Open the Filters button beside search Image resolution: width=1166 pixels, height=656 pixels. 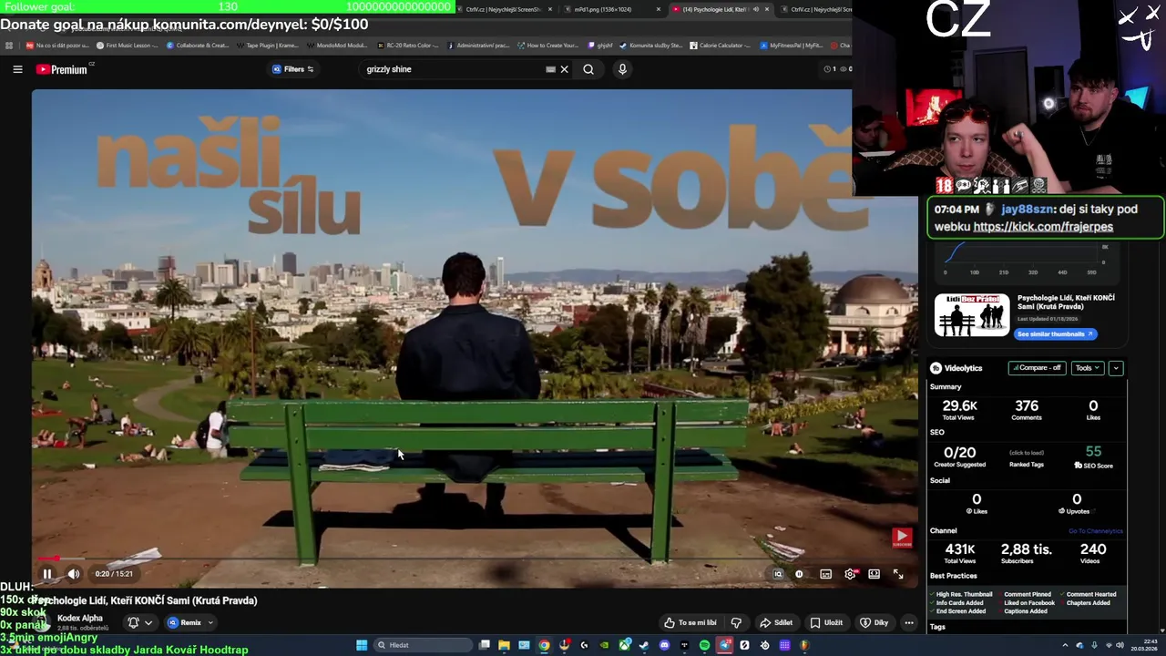(x=293, y=69)
